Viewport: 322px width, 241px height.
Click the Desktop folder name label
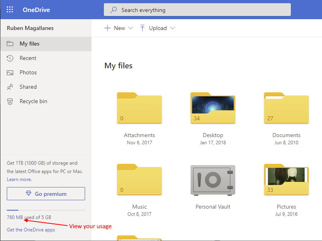point(213,135)
